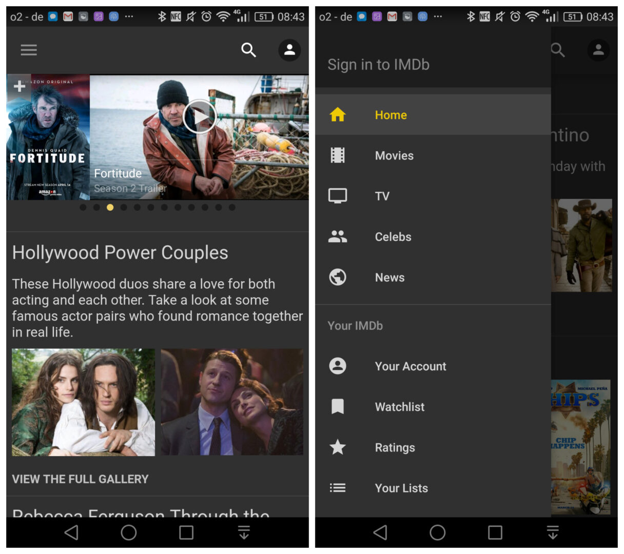Open Your Account from the drawer menu
This screenshot has width=624, height=554.
pos(410,366)
